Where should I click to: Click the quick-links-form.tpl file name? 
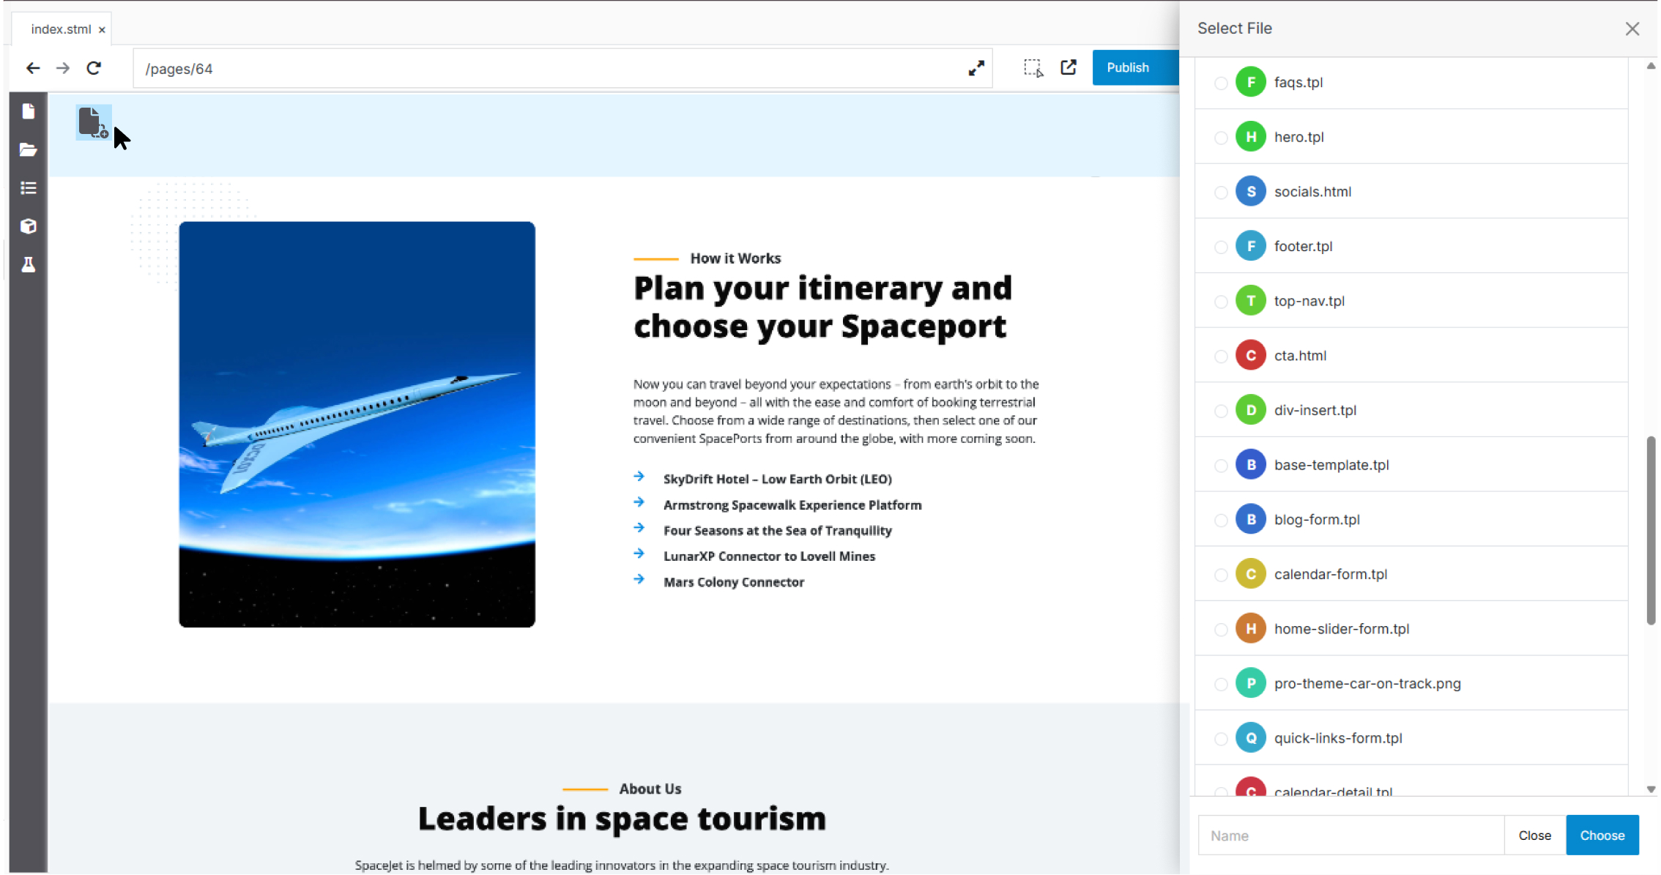[x=1338, y=738]
